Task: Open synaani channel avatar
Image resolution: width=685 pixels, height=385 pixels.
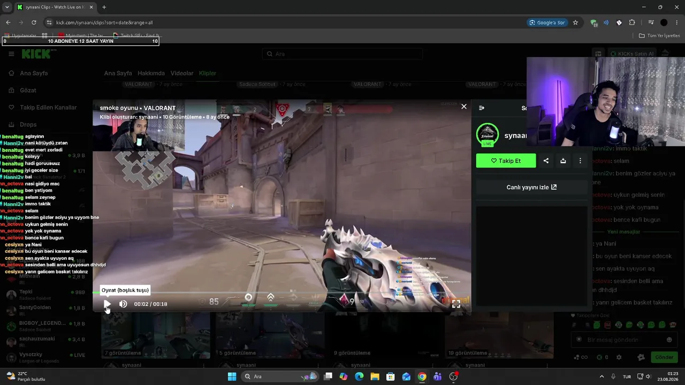Action: pos(488,135)
